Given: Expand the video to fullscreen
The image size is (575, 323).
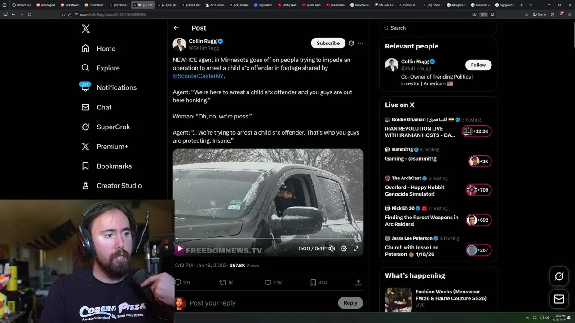Looking at the screenshot, I should point(356,249).
